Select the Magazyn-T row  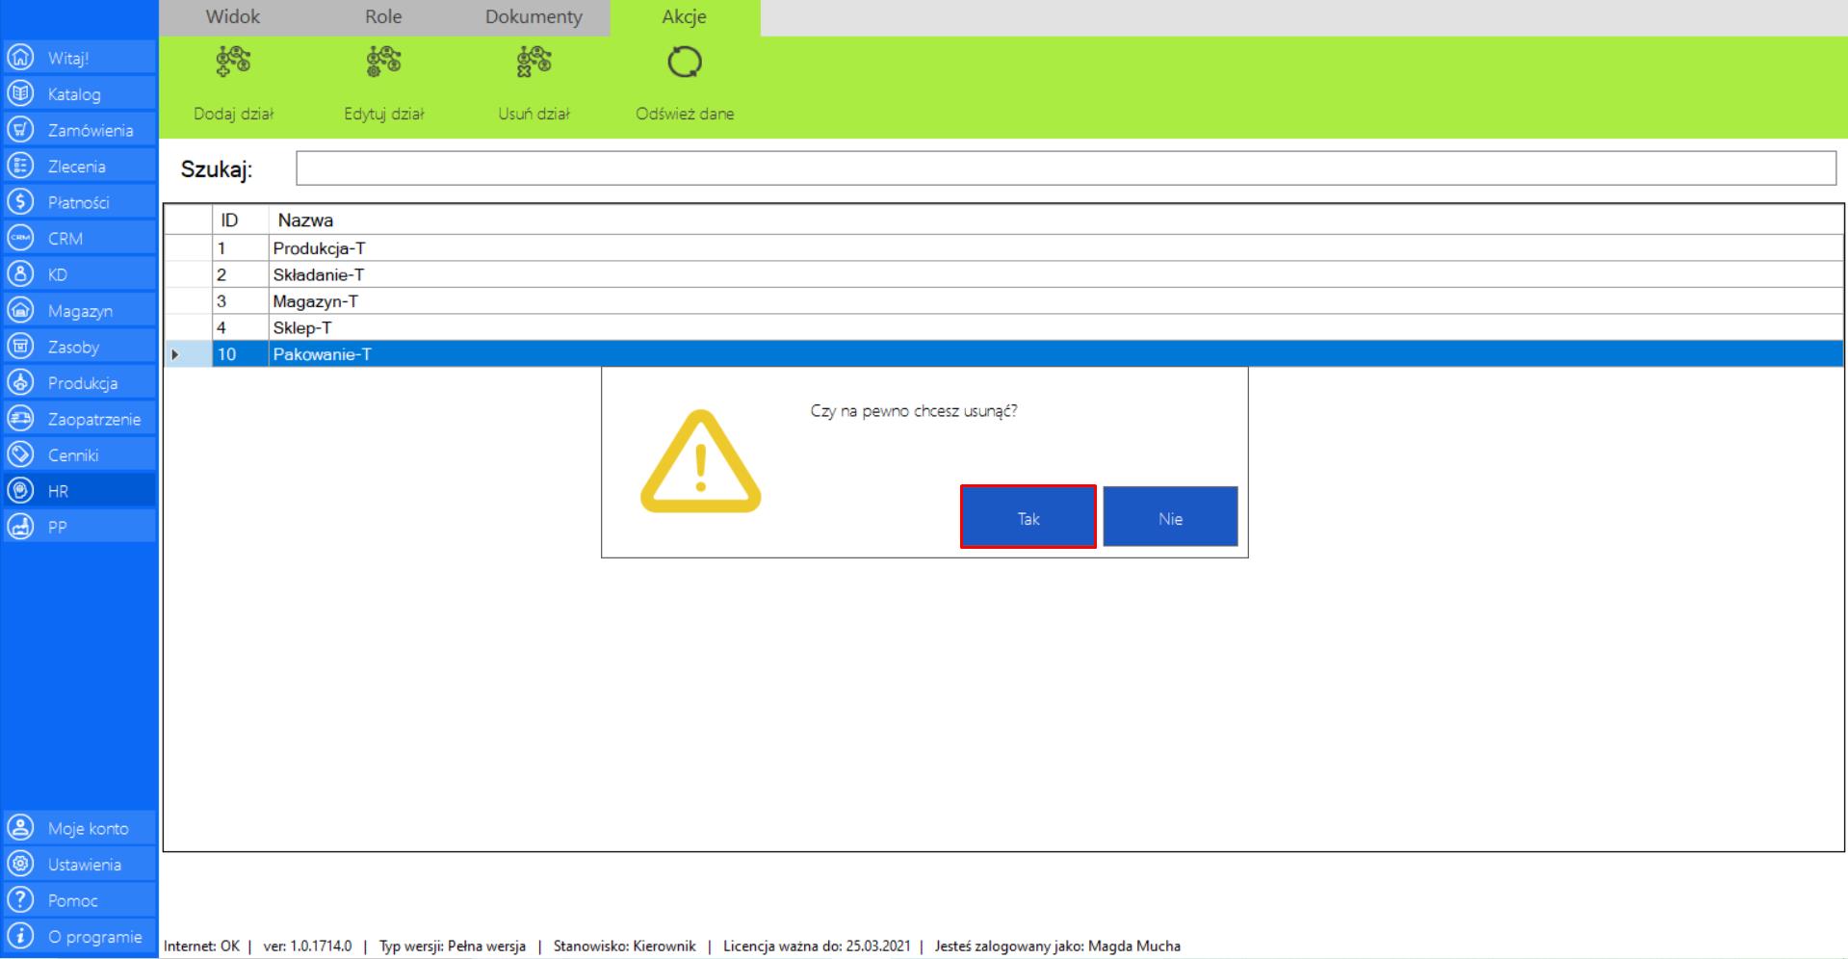pos(1003,301)
